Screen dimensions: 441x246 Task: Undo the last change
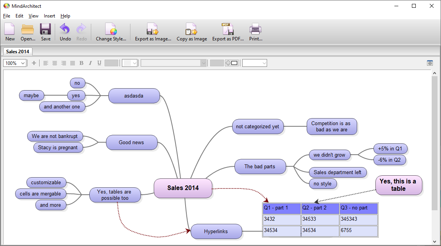point(64,31)
